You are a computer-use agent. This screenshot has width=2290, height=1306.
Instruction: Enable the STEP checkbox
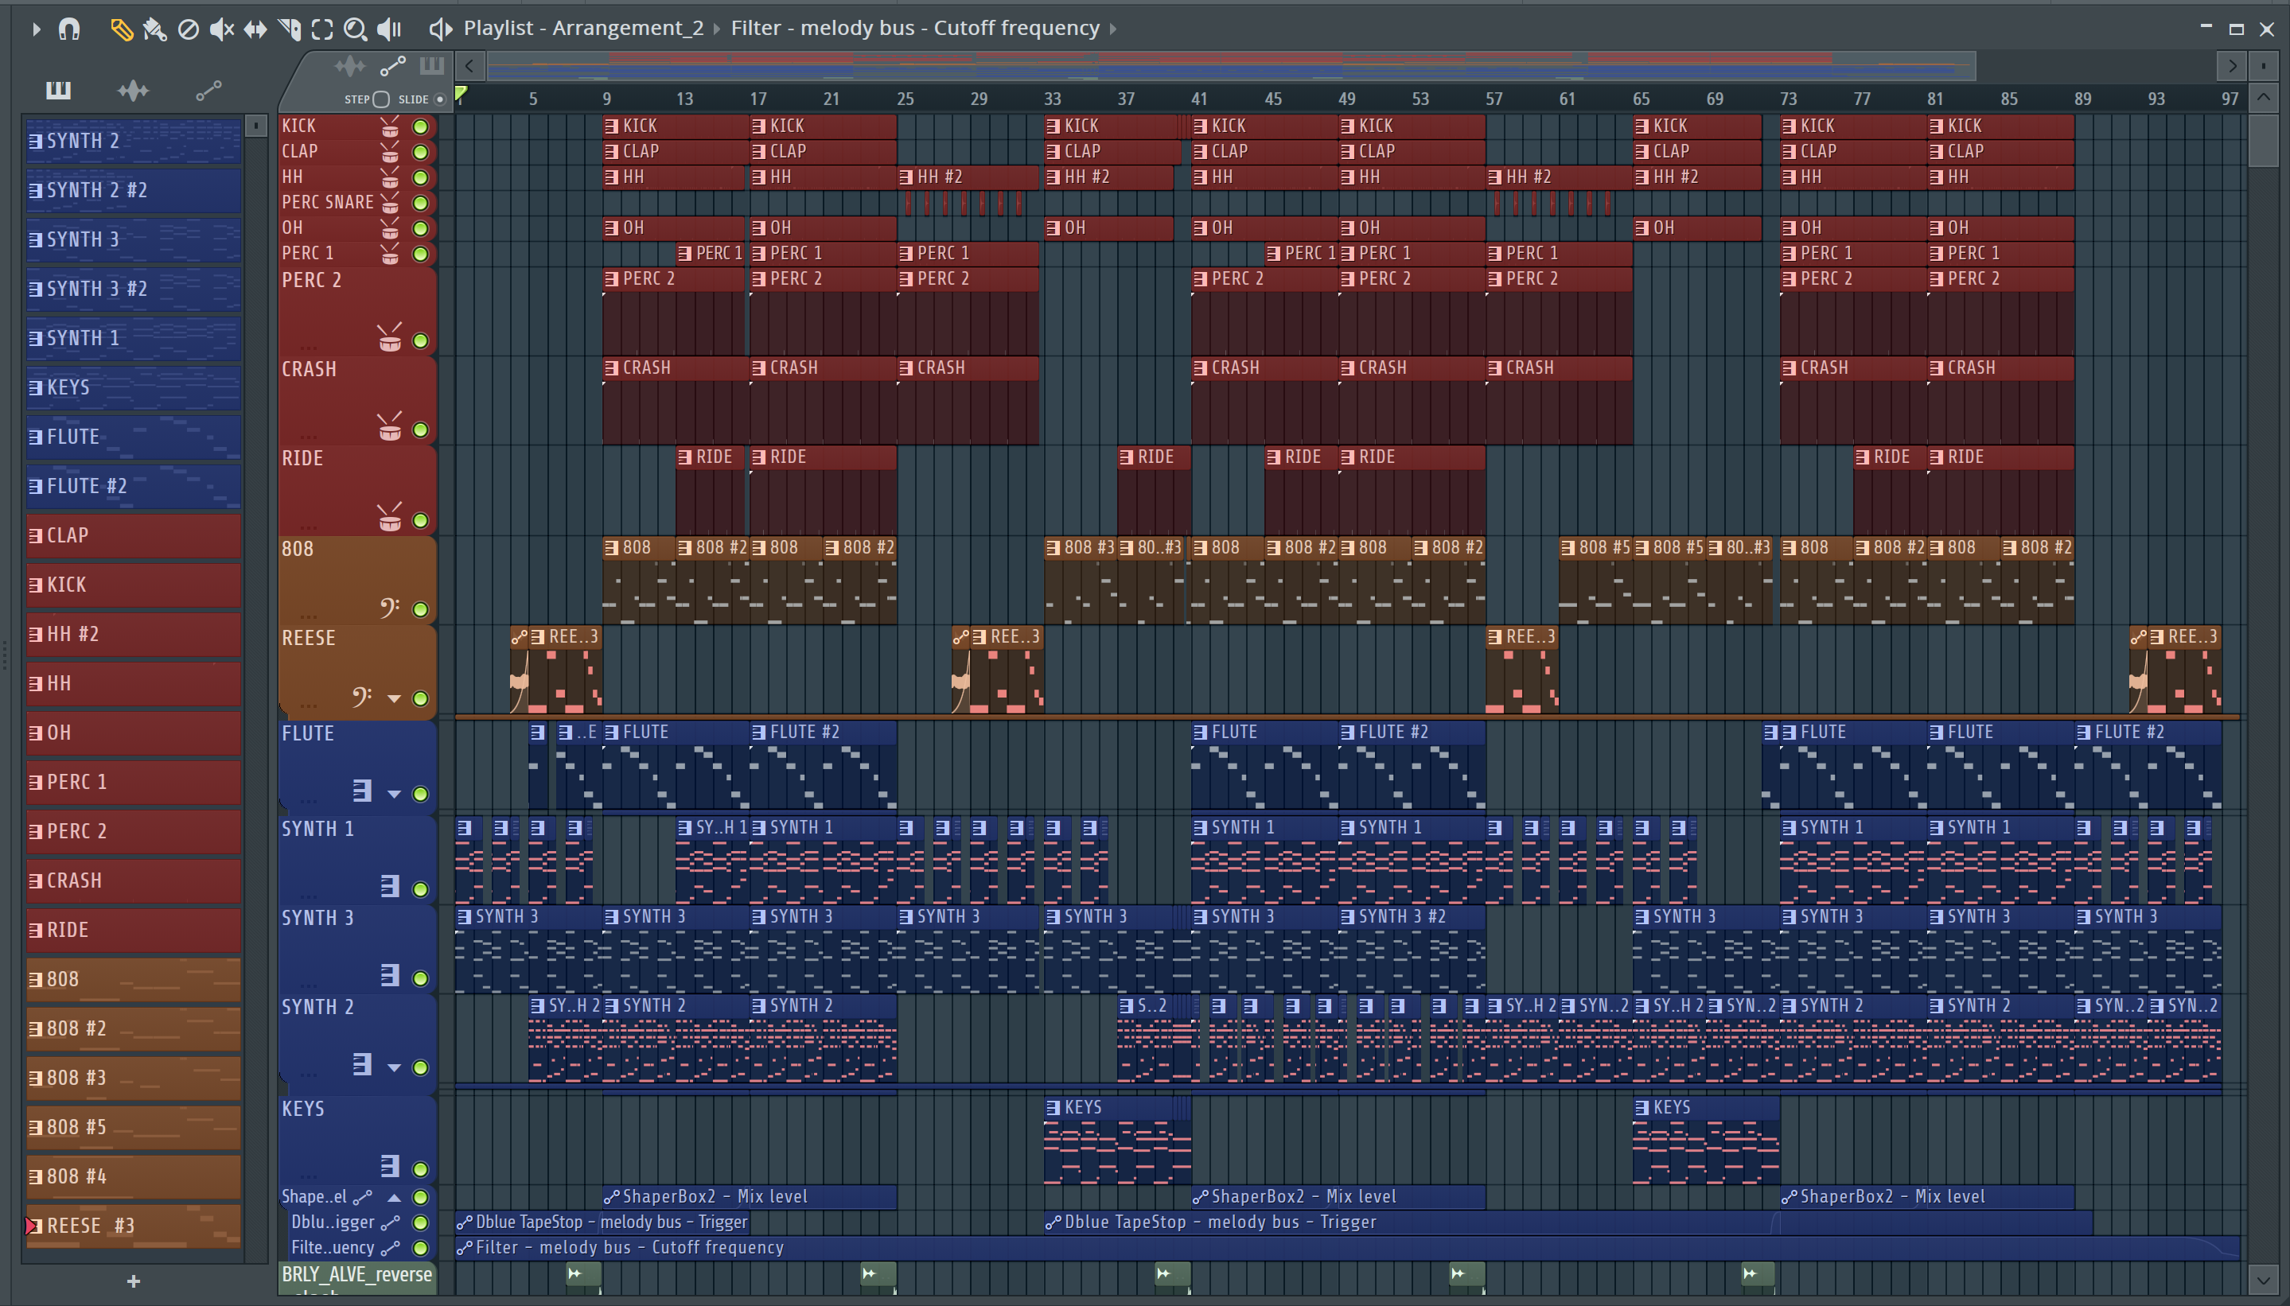(x=380, y=99)
